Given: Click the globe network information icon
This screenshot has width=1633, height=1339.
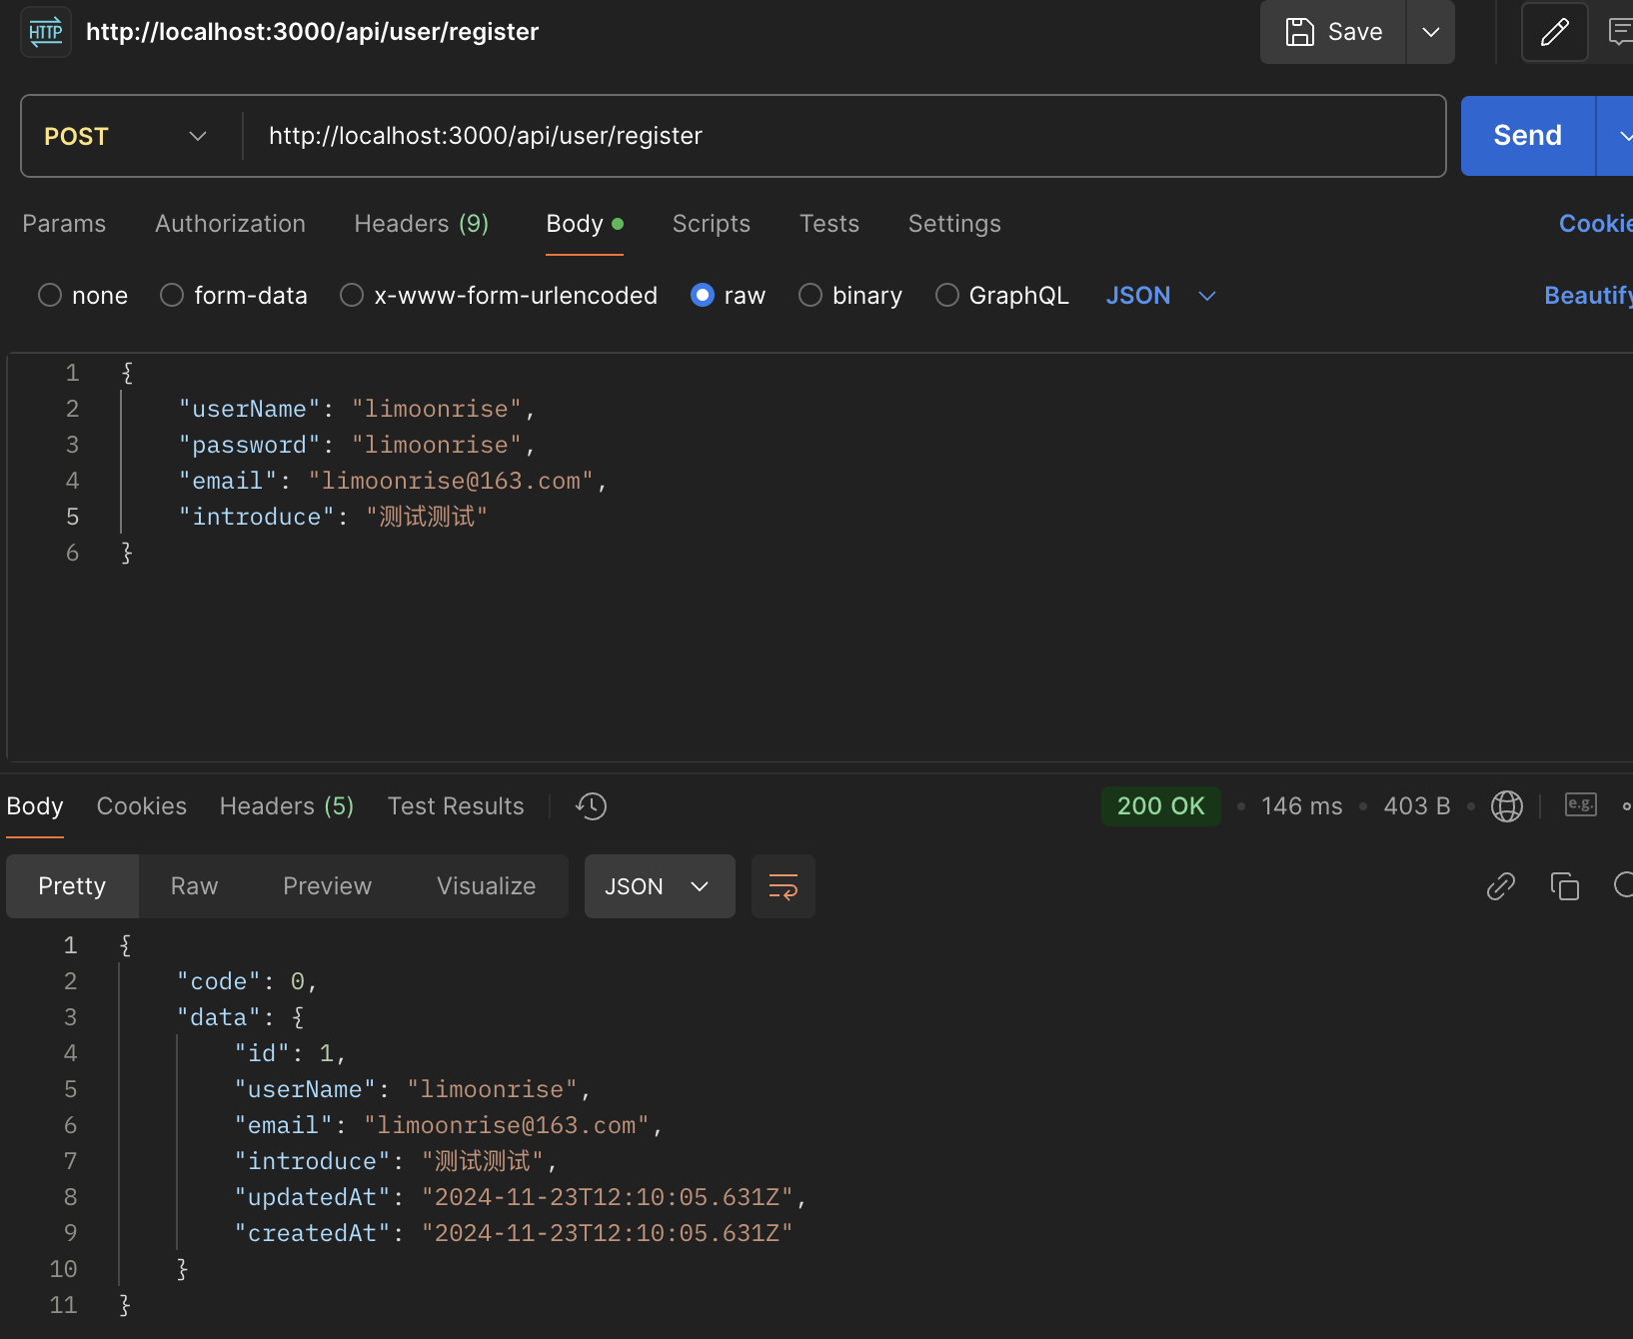Looking at the screenshot, I should pyautogui.click(x=1507, y=806).
